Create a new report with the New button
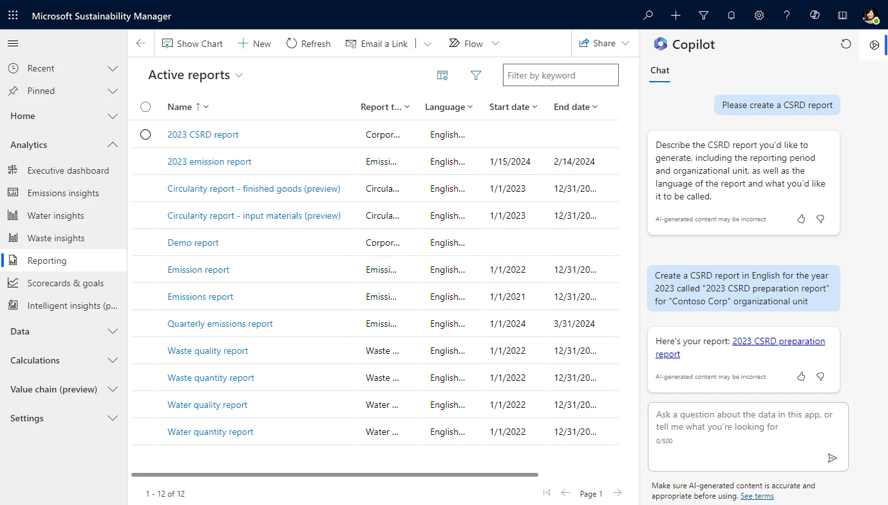 pos(254,43)
